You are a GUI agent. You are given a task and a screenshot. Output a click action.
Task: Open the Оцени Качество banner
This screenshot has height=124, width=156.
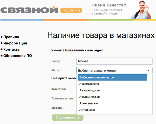(121, 9)
